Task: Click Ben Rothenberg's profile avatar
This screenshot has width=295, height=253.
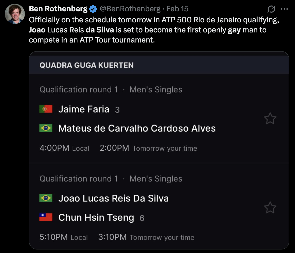Action: 15,14
